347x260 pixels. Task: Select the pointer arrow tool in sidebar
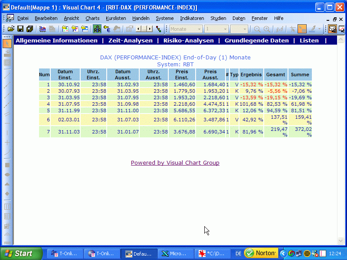[7, 44]
